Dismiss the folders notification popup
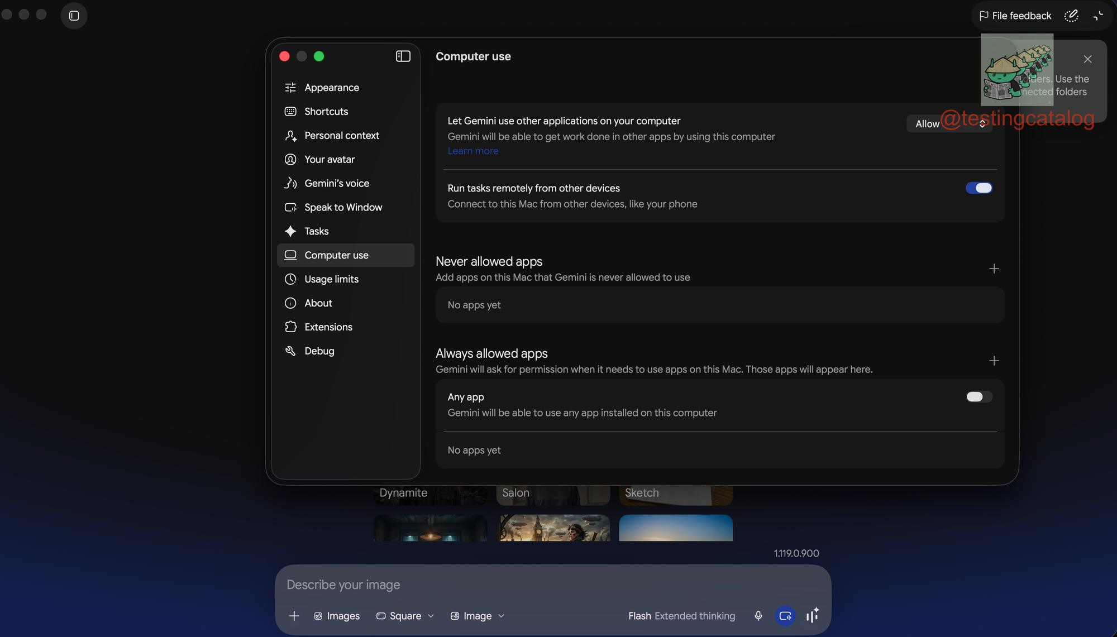This screenshot has height=637, width=1117. pos(1087,59)
